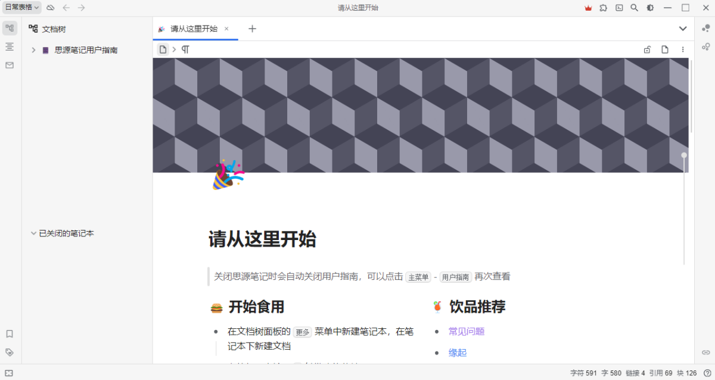This screenshot has width=715, height=380.
Task: Toggle document read-only lock
Action: [x=647, y=49]
